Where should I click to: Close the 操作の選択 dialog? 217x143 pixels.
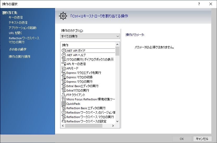click(211, 4)
